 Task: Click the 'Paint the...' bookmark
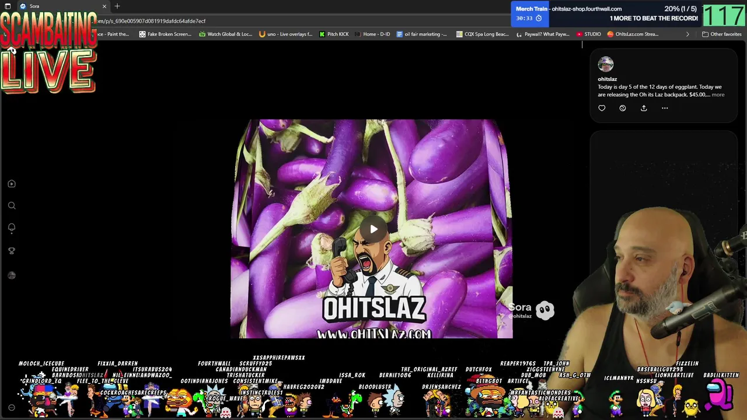click(x=113, y=34)
